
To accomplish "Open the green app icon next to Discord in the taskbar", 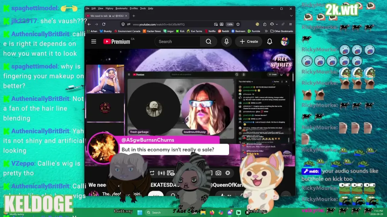I will tap(239, 212).
